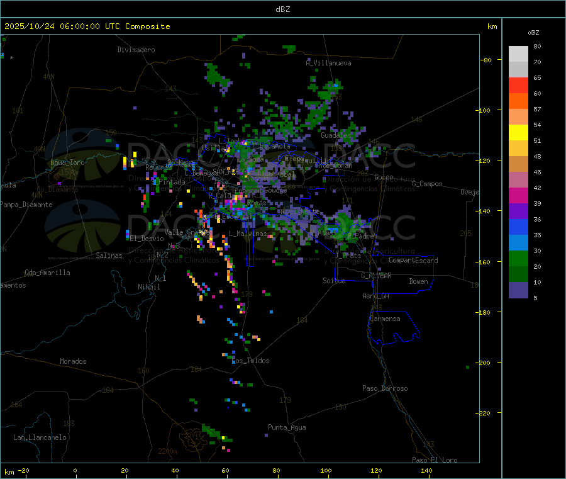Click the -80 km tick on right axis
Screen dimensions: 566x479
pyautogui.click(x=486, y=60)
